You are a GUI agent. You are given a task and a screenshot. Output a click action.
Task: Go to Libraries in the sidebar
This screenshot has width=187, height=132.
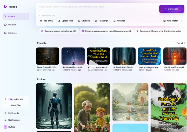(x=16, y=33)
